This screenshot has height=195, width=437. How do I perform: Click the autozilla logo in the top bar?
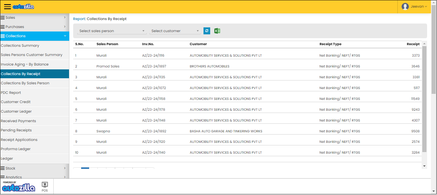(23, 7)
